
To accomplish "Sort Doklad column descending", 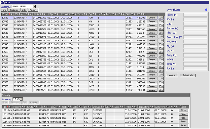I will 102,107.
